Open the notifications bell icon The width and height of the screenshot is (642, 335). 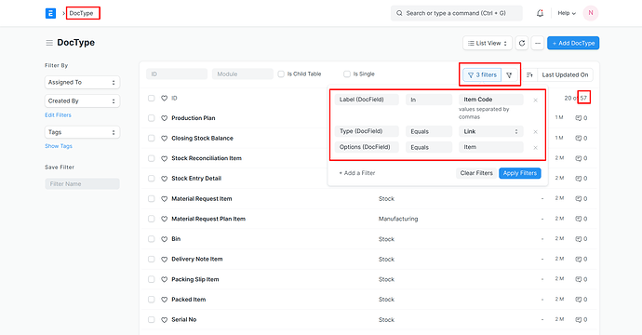point(540,13)
